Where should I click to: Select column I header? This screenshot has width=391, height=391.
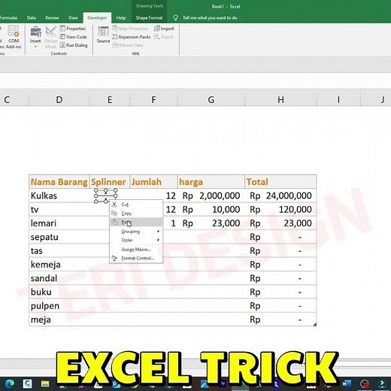(x=338, y=100)
